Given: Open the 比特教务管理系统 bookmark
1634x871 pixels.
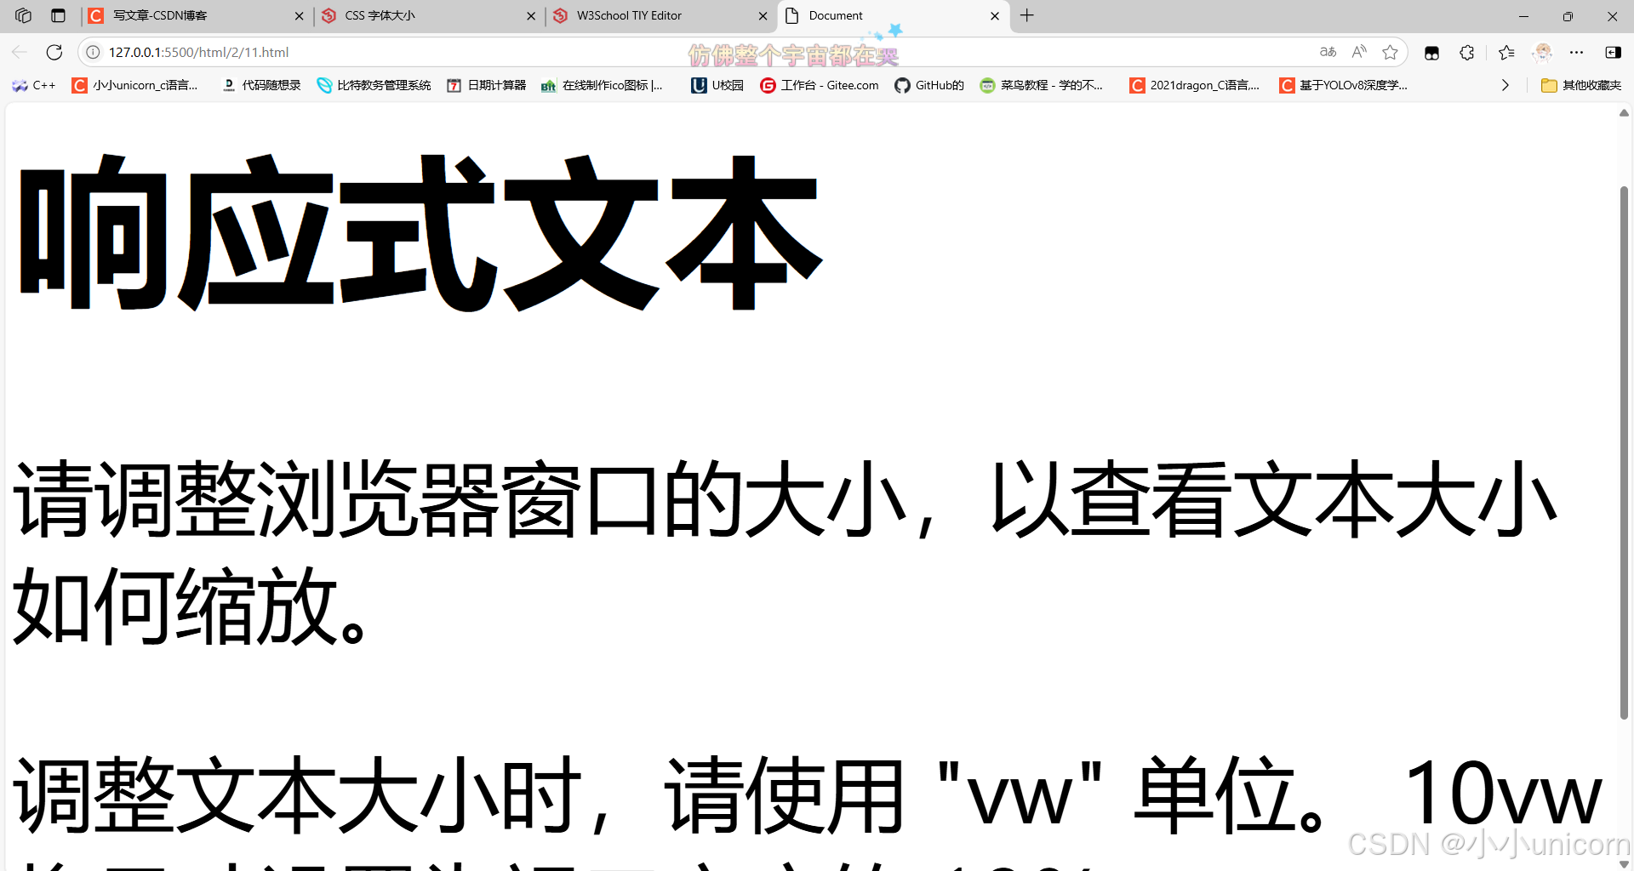Looking at the screenshot, I should click(x=374, y=85).
